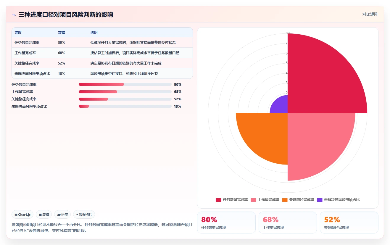Viewport: 390px width, 245px height.
Task: Click the 80 axis label atop chart
Action: click(288, 33)
